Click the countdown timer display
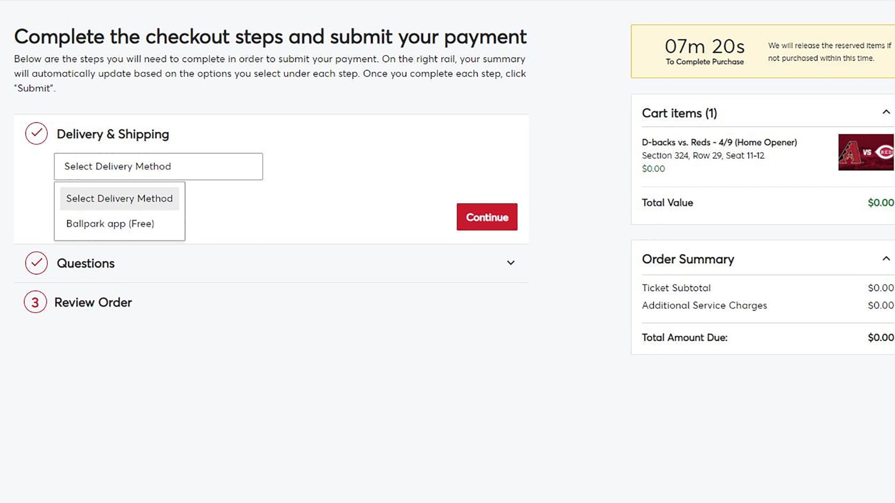This screenshot has width=895, height=503. coord(704,47)
